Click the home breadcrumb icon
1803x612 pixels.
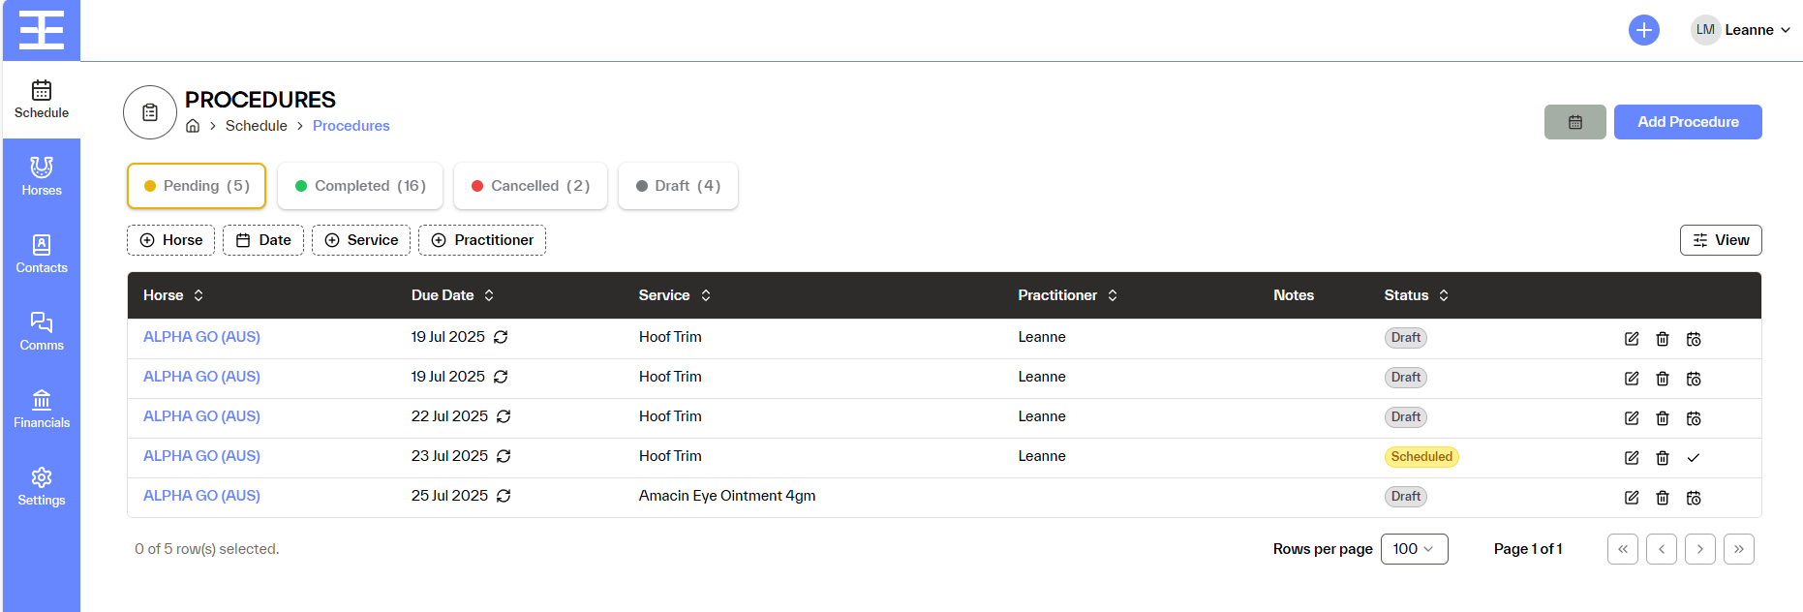[193, 126]
